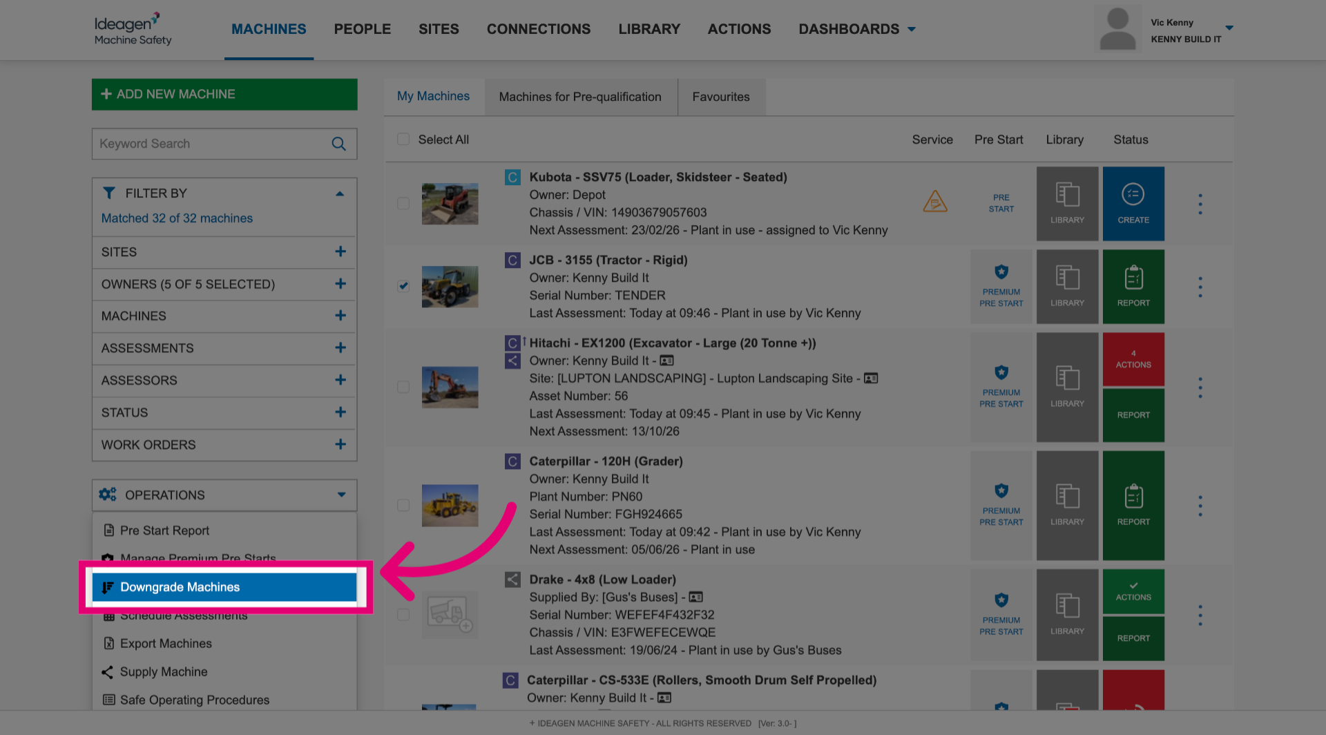
Task: Switch to Machines for Pre-qualification tab
Action: pyautogui.click(x=580, y=97)
